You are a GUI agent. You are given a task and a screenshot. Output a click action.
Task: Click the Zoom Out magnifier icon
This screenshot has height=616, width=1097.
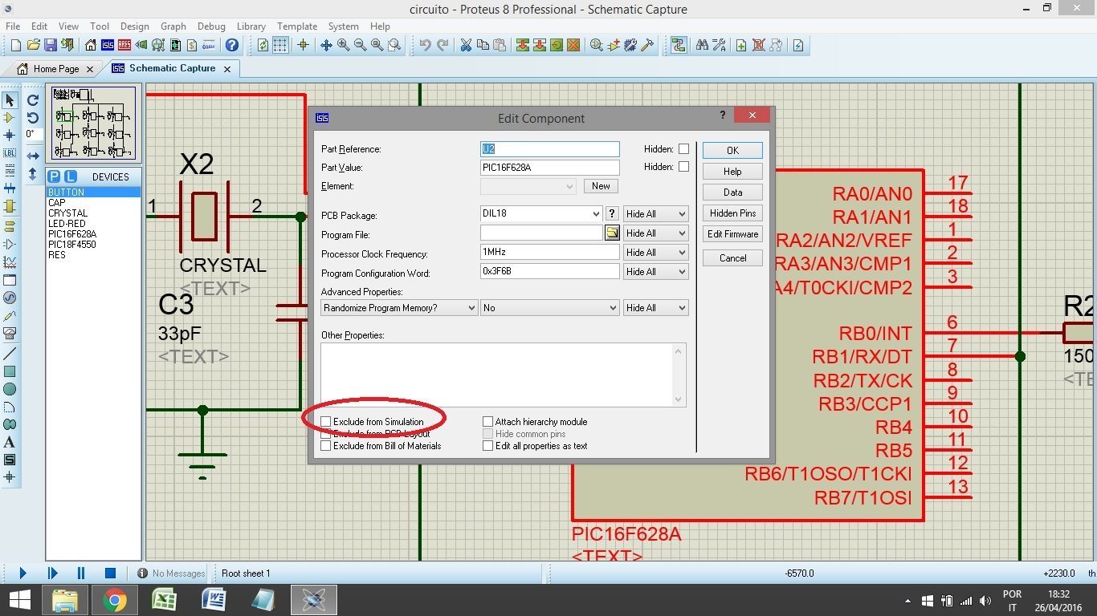pyautogui.click(x=361, y=45)
